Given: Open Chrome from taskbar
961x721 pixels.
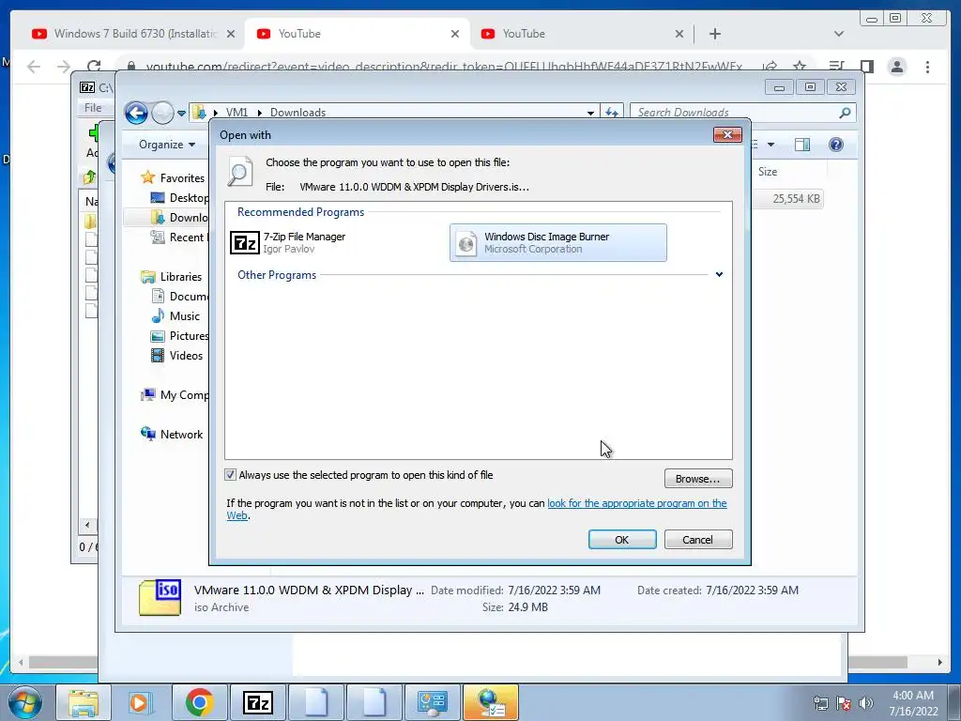Looking at the screenshot, I should coord(199,702).
